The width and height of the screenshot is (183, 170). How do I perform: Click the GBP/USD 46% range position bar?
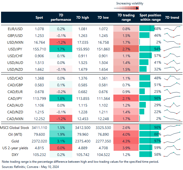(145, 35)
